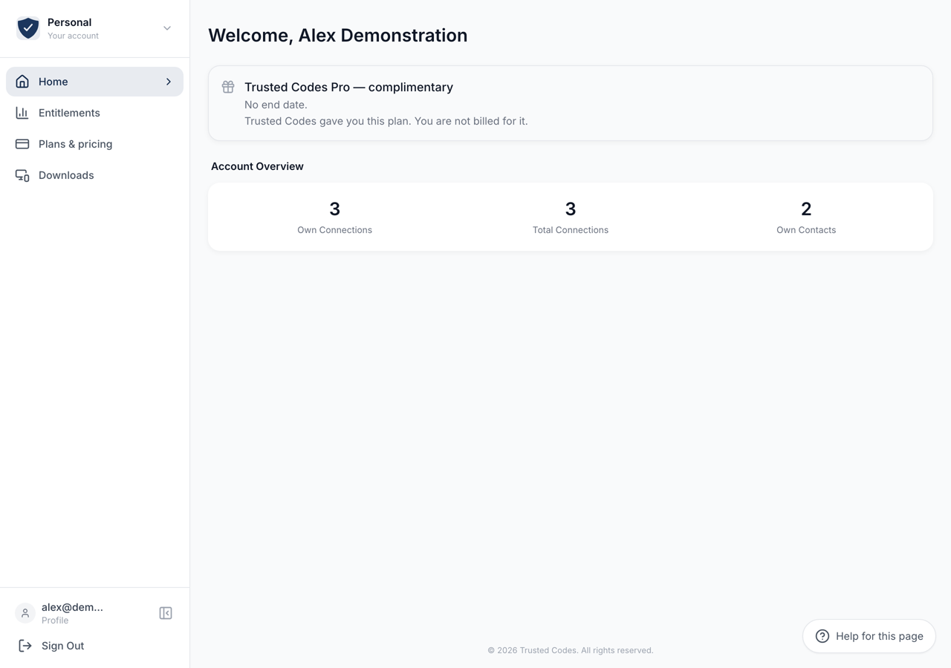Click the Sign Out arrow icon
Viewport: 951px width, 668px height.
coord(25,646)
